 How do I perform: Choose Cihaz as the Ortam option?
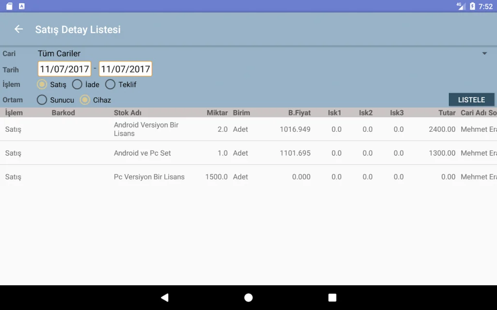85,100
